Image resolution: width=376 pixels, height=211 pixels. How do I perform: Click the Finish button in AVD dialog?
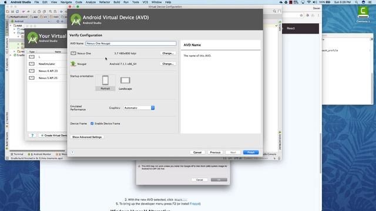pos(251,152)
